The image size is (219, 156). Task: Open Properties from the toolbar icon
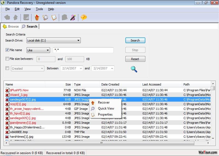54,17
